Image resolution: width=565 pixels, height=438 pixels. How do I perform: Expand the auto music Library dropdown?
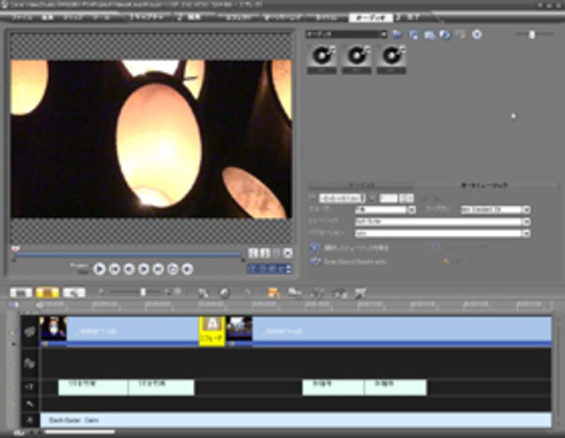pos(526,210)
